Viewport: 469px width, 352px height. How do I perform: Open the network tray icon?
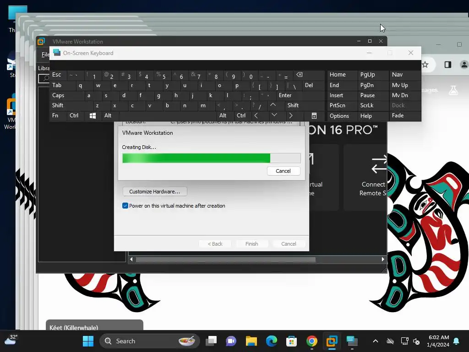[x=404, y=341]
